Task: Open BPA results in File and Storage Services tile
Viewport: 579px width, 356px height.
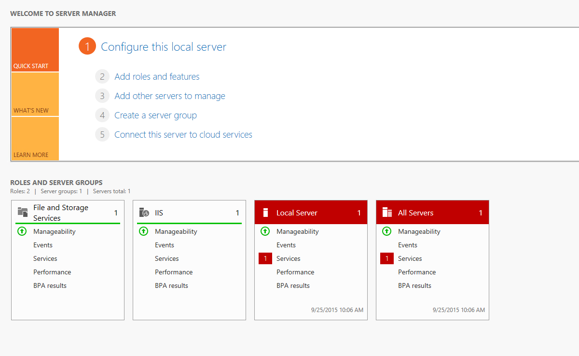Action: (x=50, y=285)
